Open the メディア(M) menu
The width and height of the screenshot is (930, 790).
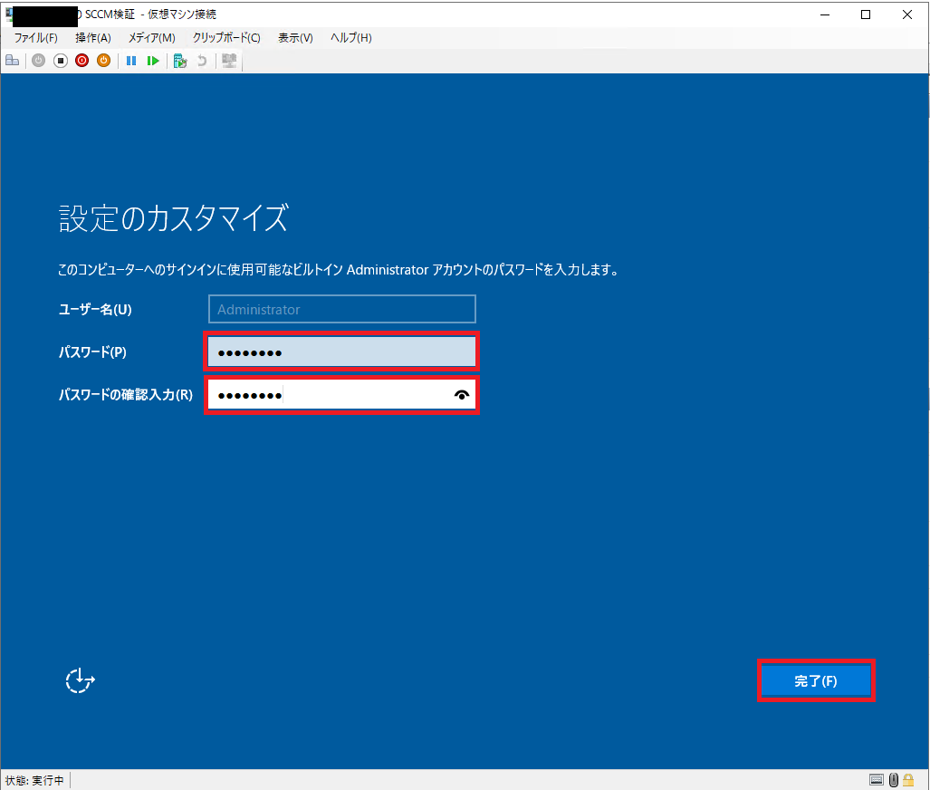click(x=150, y=38)
